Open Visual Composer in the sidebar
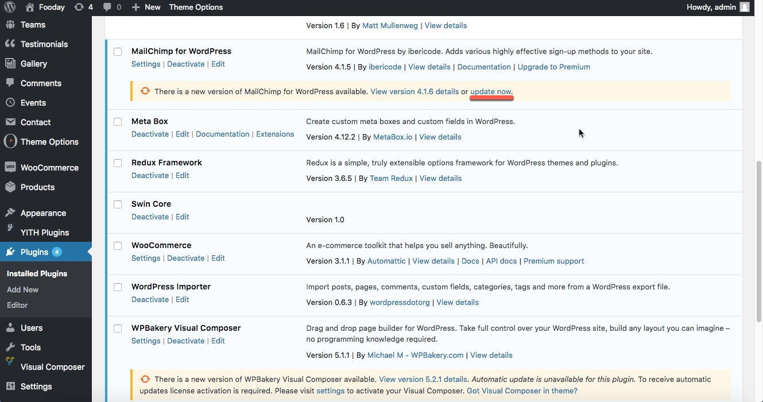This screenshot has height=402, width=763. [x=53, y=367]
